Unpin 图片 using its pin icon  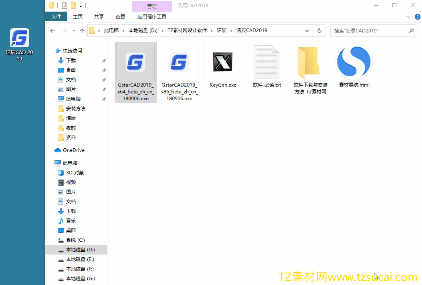pos(104,89)
